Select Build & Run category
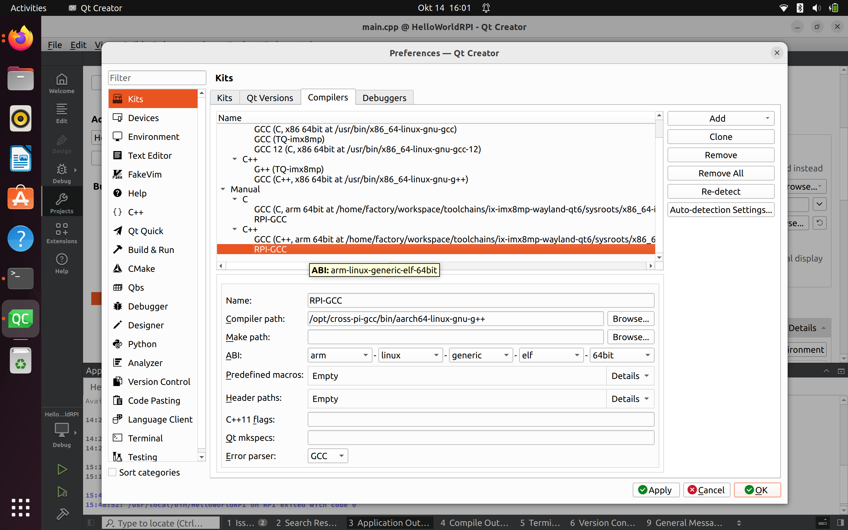848x530 pixels. [x=153, y=250]
